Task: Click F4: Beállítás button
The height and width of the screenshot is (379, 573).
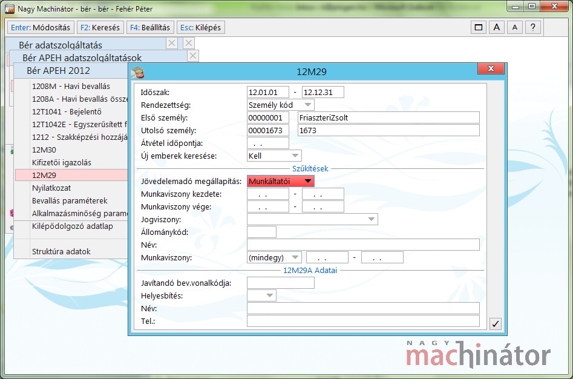Action: tap(150, 27)
